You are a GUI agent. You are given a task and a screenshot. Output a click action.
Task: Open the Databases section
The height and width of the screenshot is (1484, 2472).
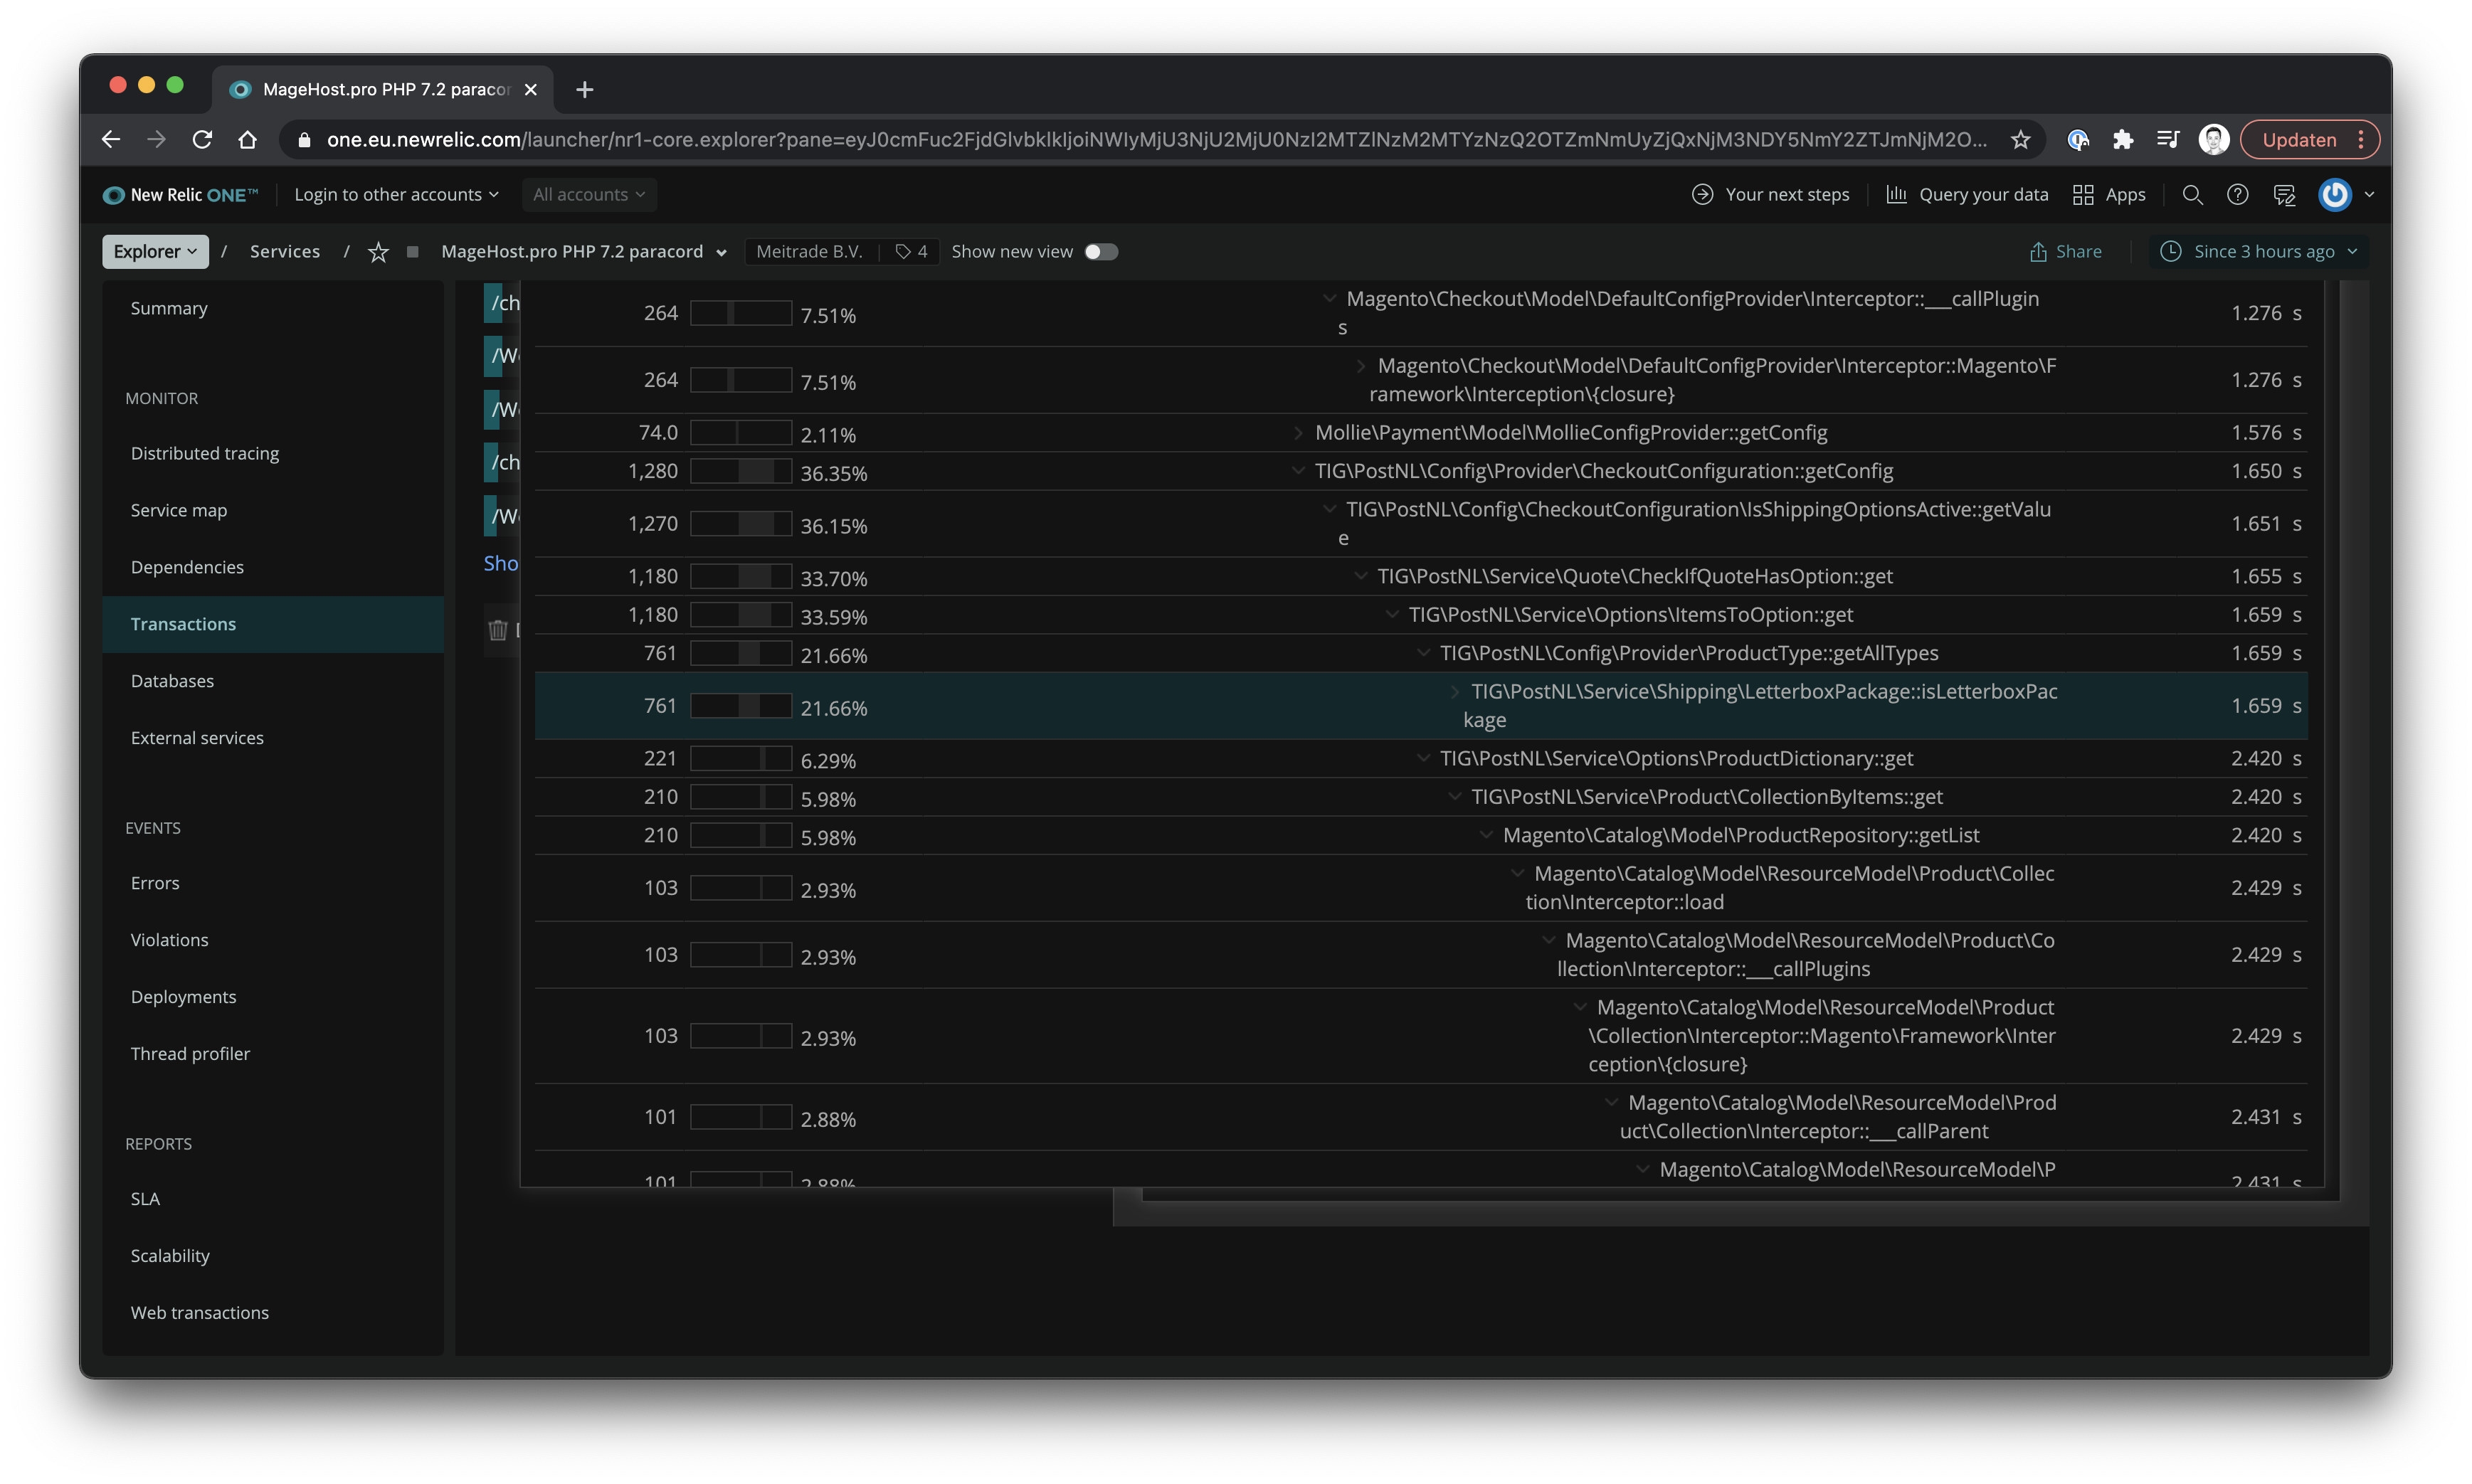pos(172,680)
